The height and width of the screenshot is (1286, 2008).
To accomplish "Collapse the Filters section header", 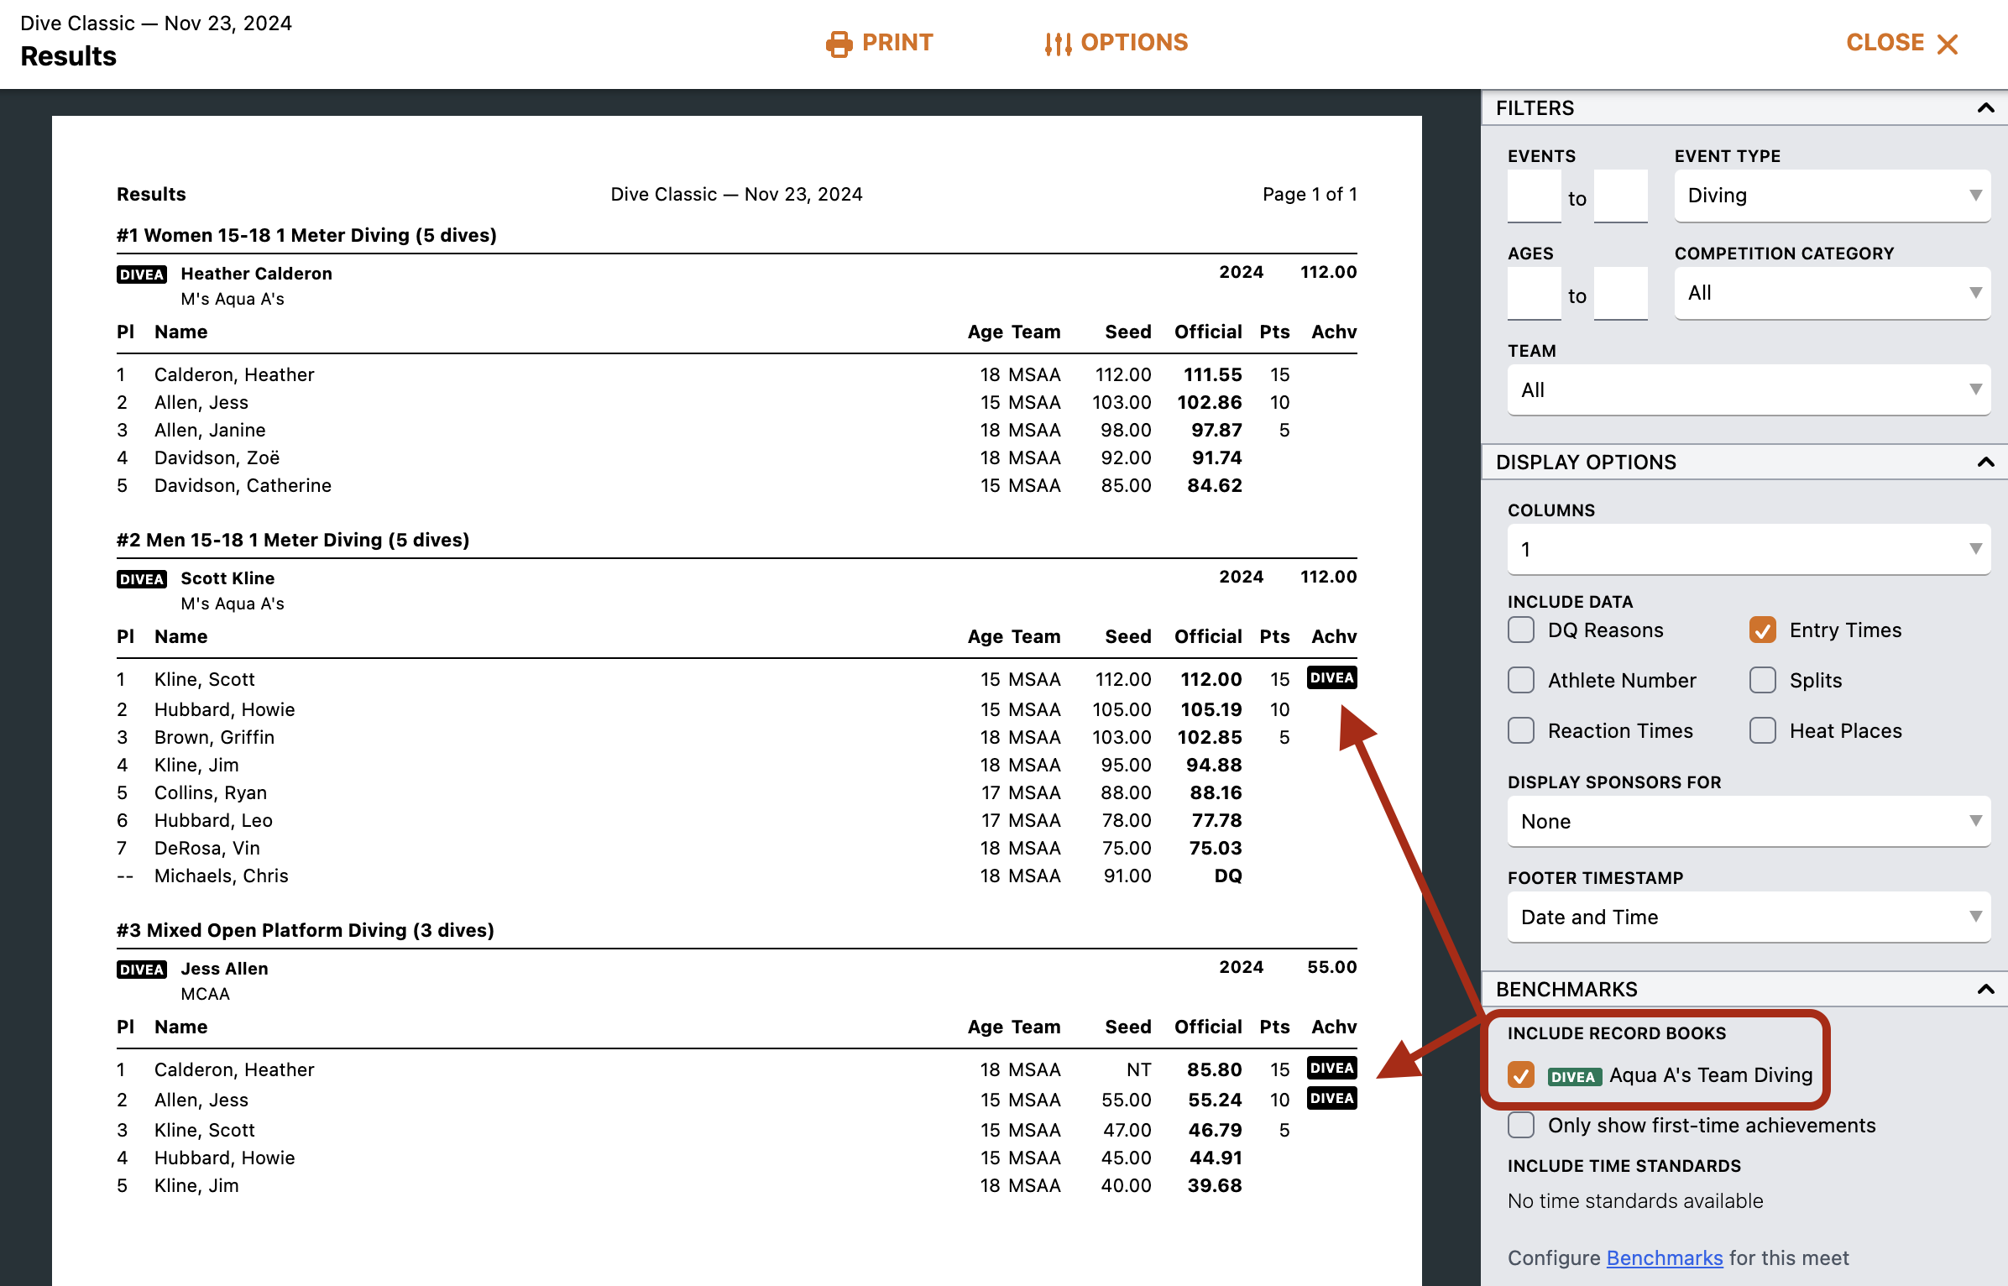I will pyautogui.click(x=1985, y=108).
